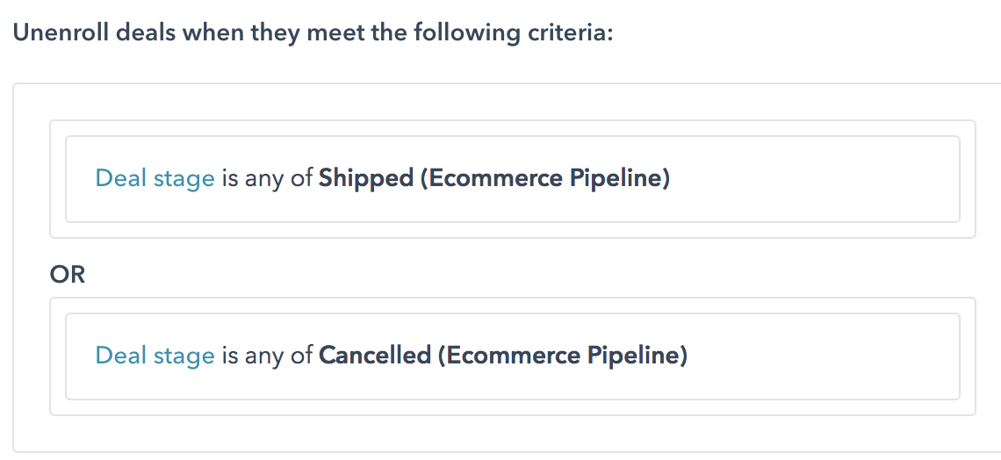The height and width of the screenshot is (460, 1001).
Task: Select the Shipped (Ecommerce Pipeline) value text
Action: (x=493, y=178)
